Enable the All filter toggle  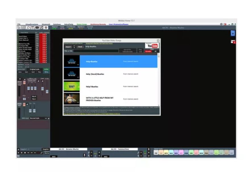click(x=155, y=51)
